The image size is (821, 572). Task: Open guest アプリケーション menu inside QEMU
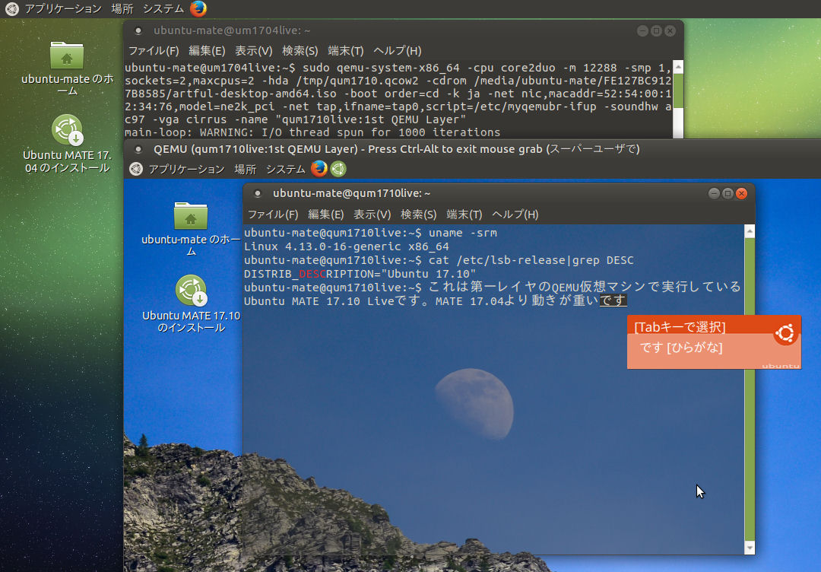[186, 169]
